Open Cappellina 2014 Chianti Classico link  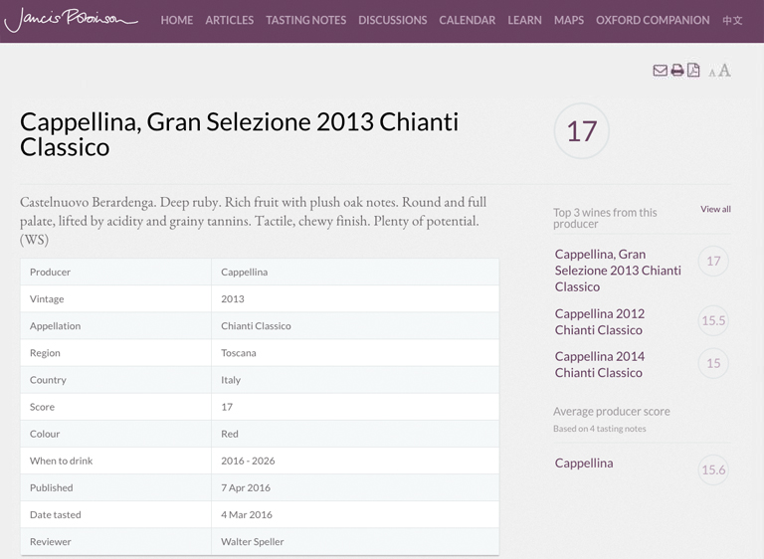click(x=599, y=364)
